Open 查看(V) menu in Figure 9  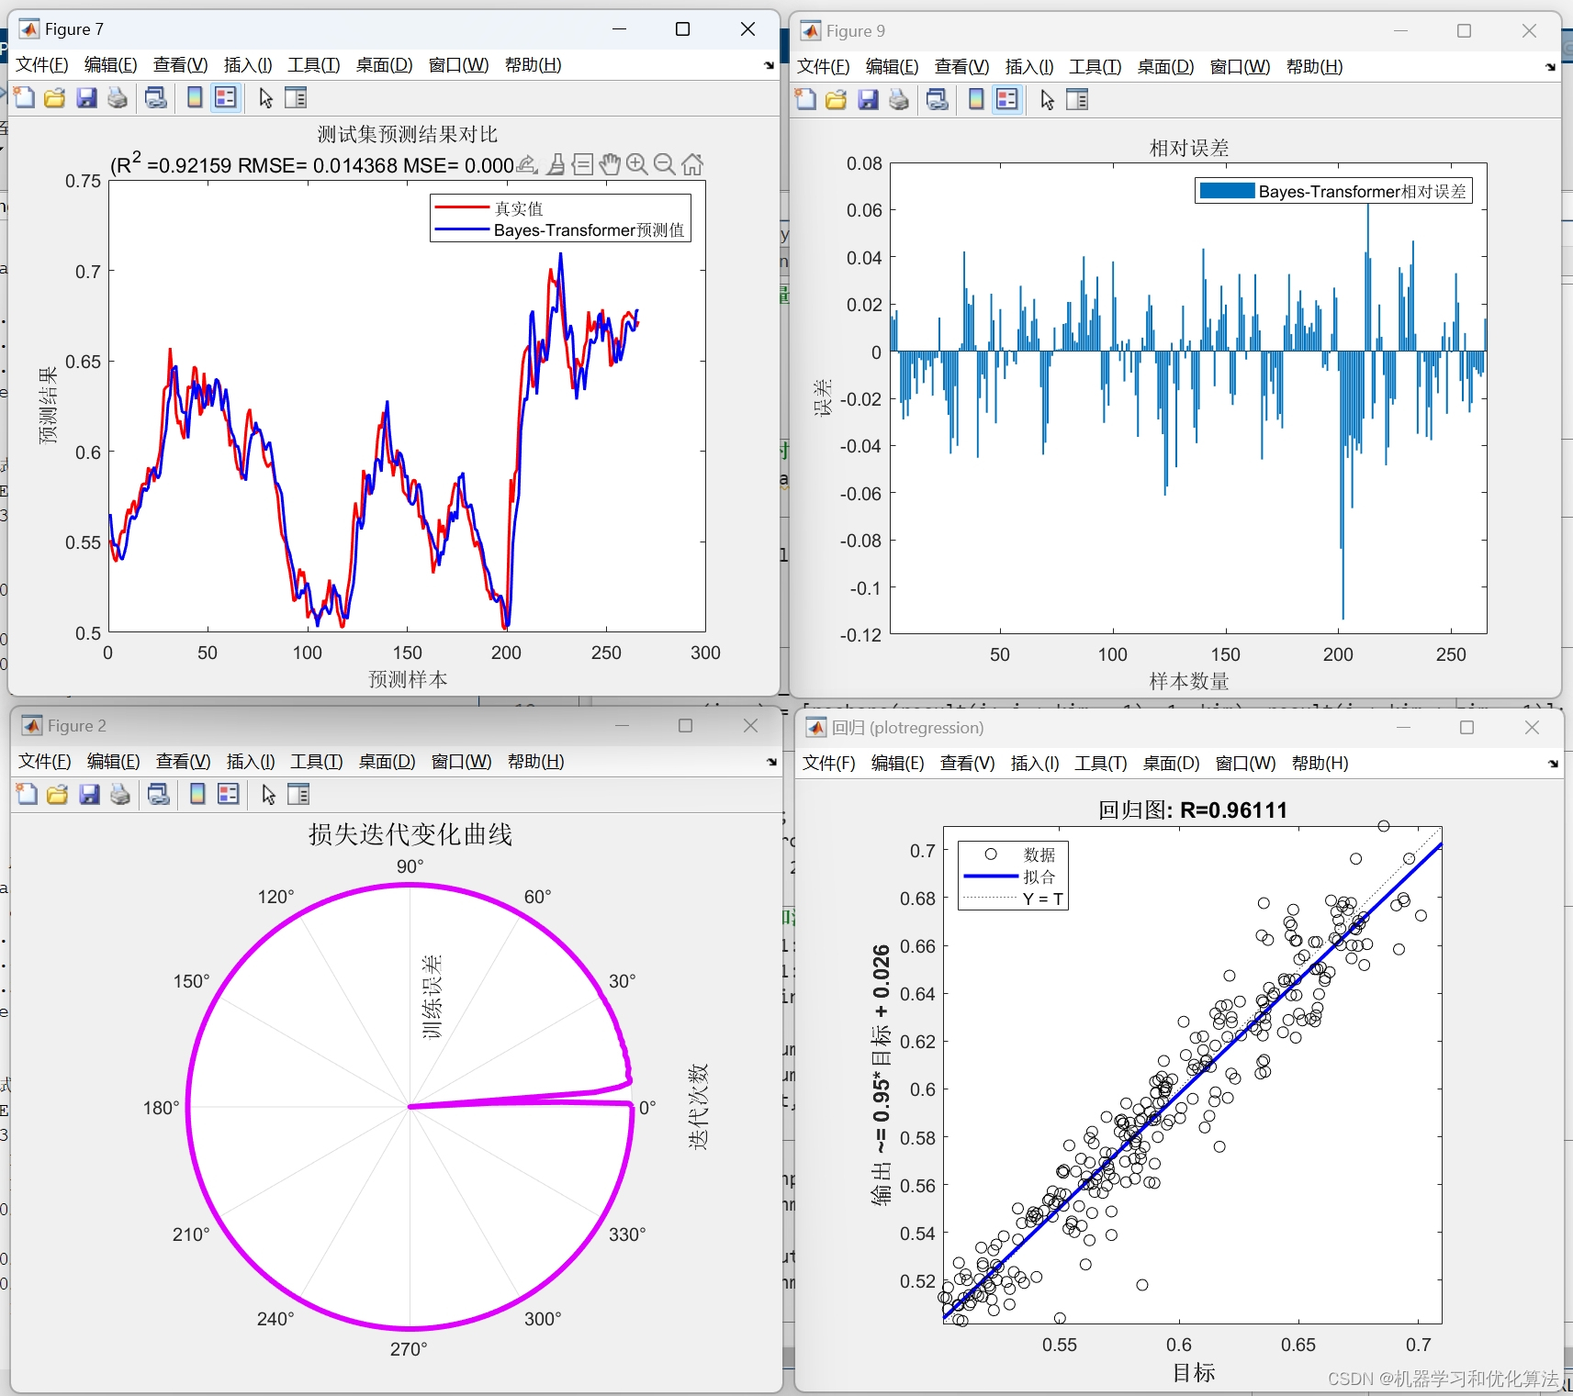pos(961,67)
